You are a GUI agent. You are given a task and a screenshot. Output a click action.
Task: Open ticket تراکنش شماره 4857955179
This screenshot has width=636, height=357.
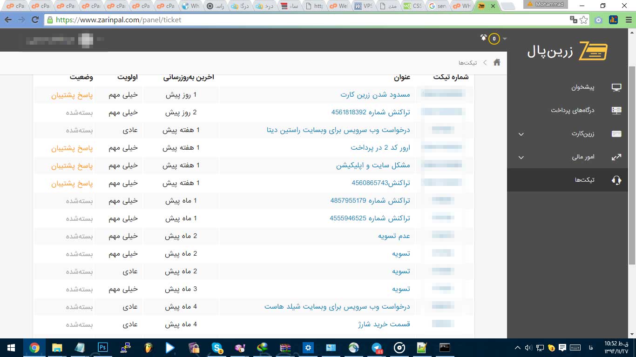370,200
